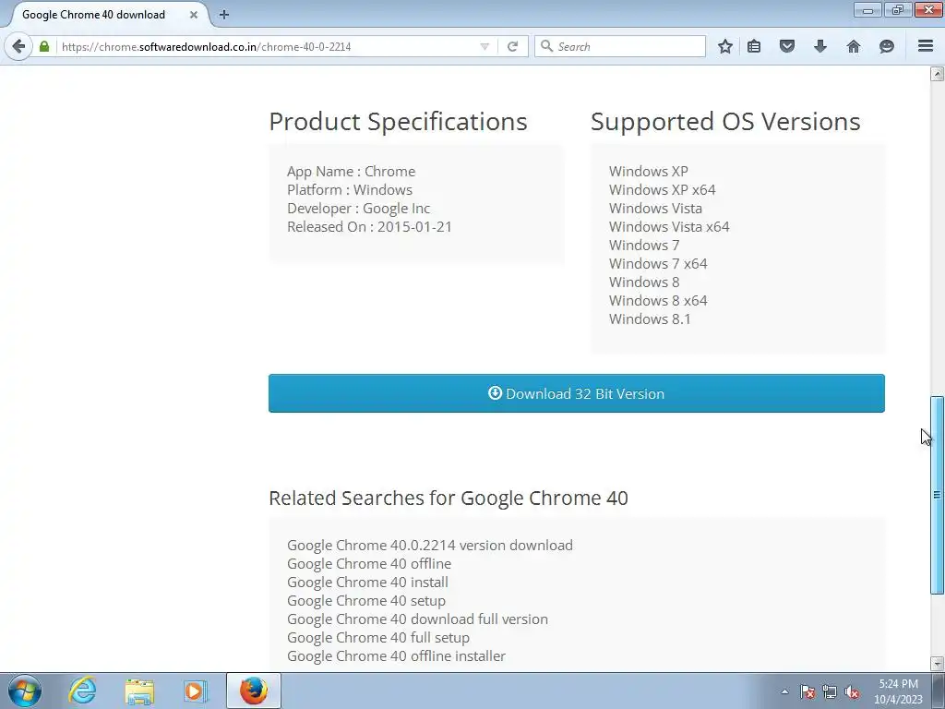
Task: Click 'Google Chrome 40.0.2214 version download' text
Action: tap(430, 545)
